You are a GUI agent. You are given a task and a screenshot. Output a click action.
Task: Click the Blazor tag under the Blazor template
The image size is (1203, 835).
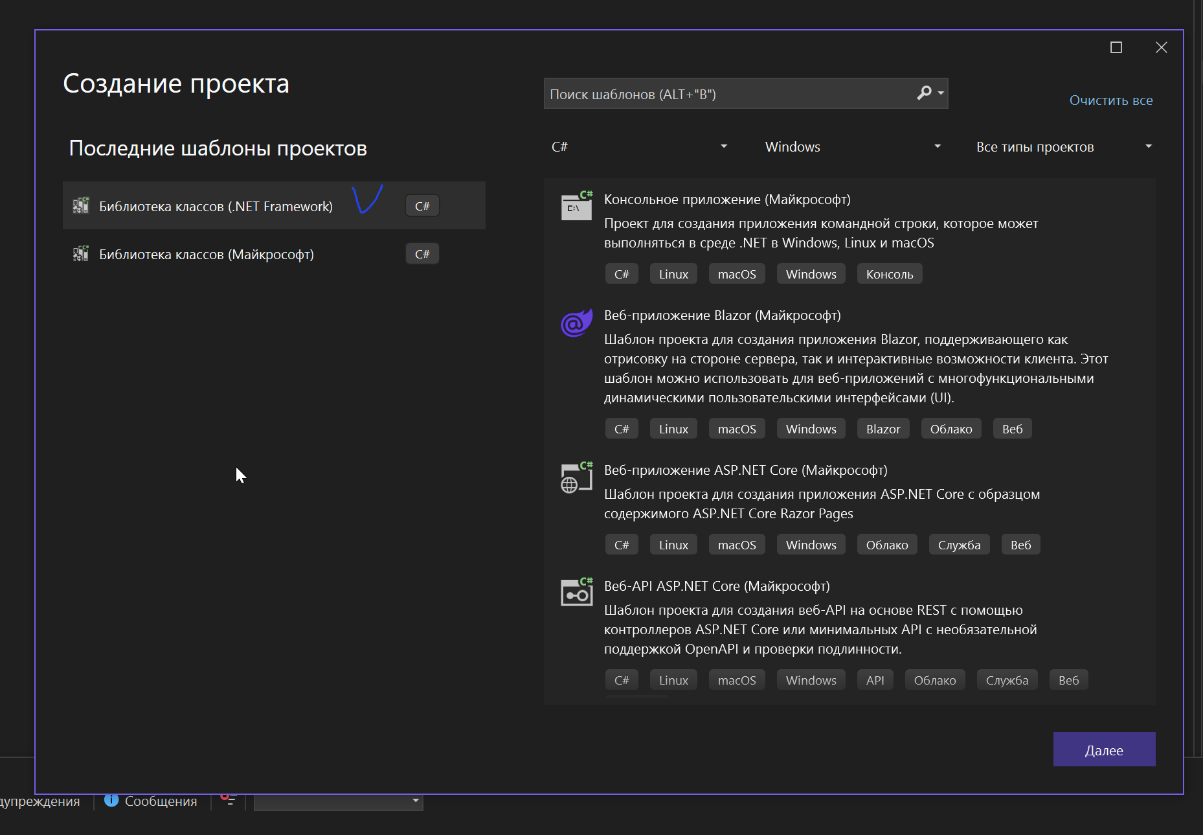pyautogui.click(x=883, y=429)
